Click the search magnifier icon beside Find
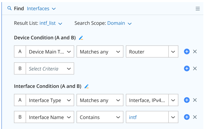The image size is (205, 129). click(x=9, y=8)
